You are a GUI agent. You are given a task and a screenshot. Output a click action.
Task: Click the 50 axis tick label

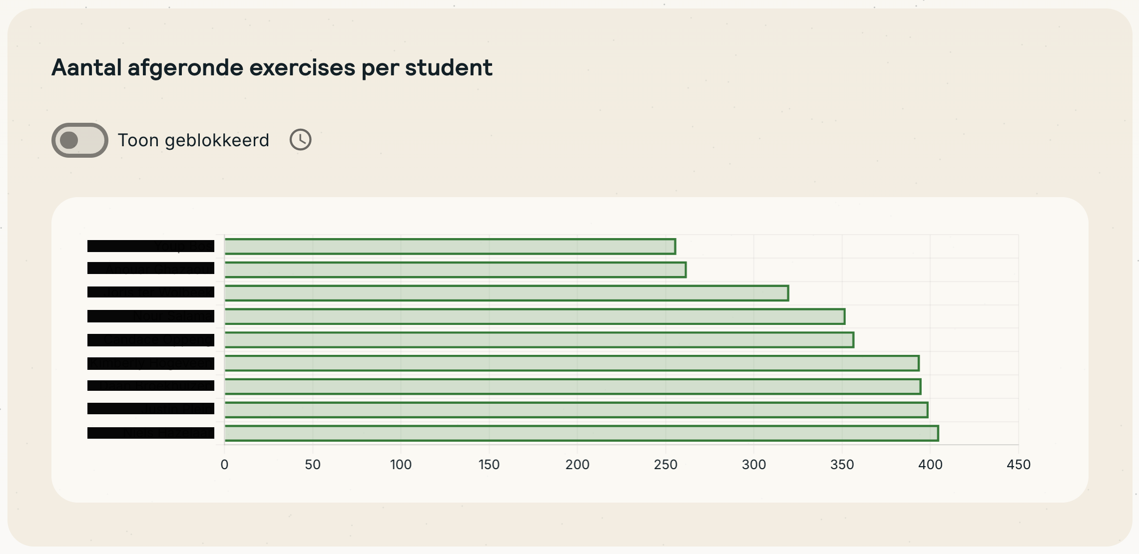pos(313,465)
